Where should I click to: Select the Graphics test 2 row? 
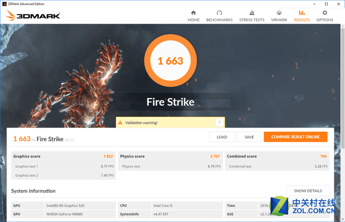[64, 175]
